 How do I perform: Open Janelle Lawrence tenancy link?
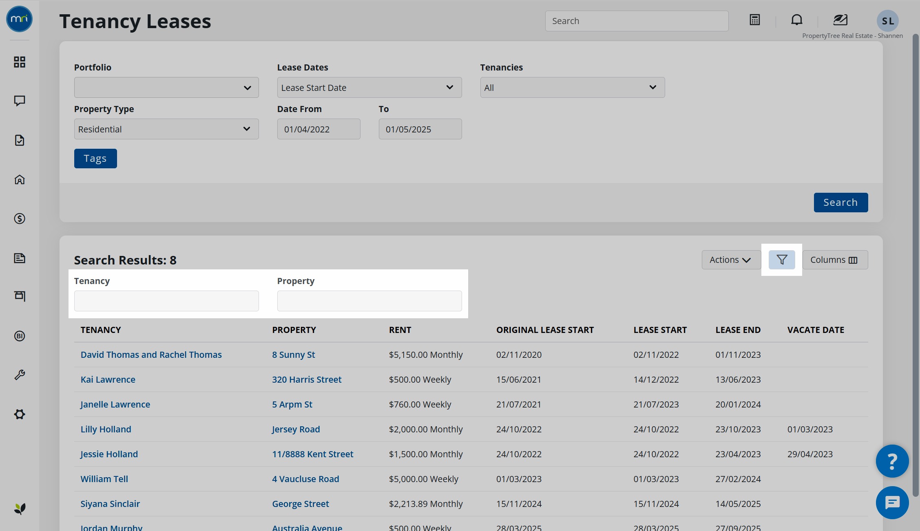115,404
